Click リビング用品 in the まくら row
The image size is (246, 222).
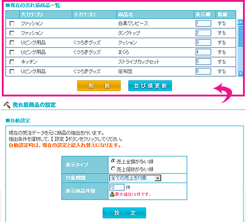pos(33,52)
